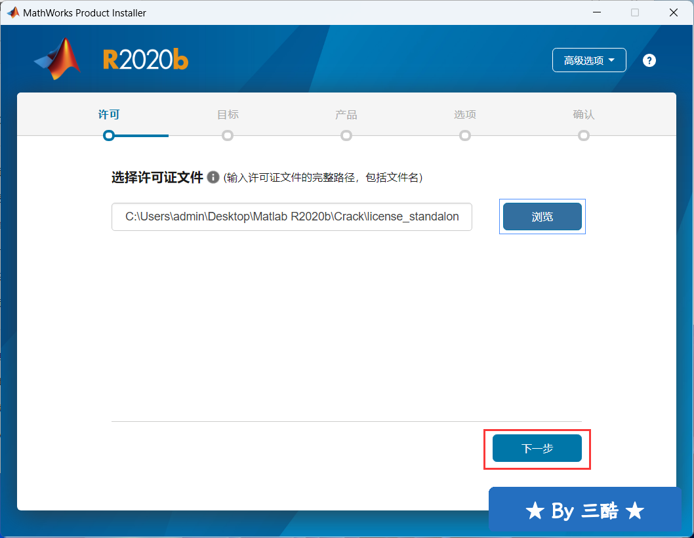Screen dimensions: 694x538
Task: Open the help question mark icon
Action: point(649,60)
